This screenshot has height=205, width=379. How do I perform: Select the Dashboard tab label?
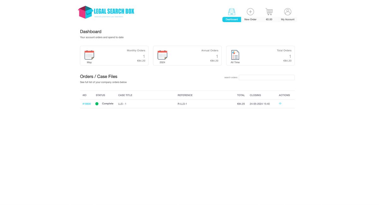(232, 20)
